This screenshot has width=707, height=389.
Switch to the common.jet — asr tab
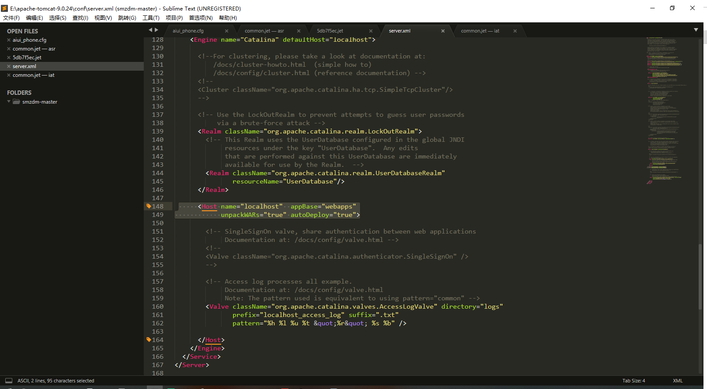tap(264, 31)
